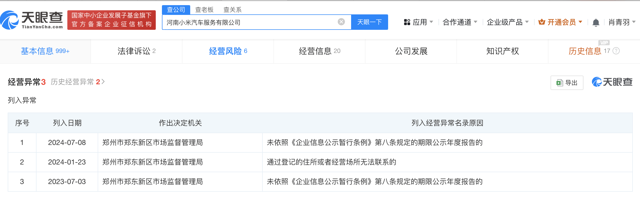Click the 天眼一下 search button
The width and height of the screenshot is (640, 202).
click(369, 22)
